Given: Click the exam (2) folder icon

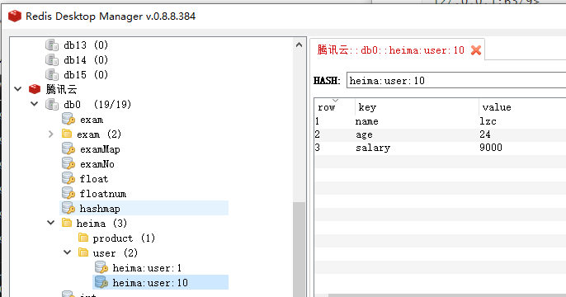Looking at the screenshot, I should point(66,134).
